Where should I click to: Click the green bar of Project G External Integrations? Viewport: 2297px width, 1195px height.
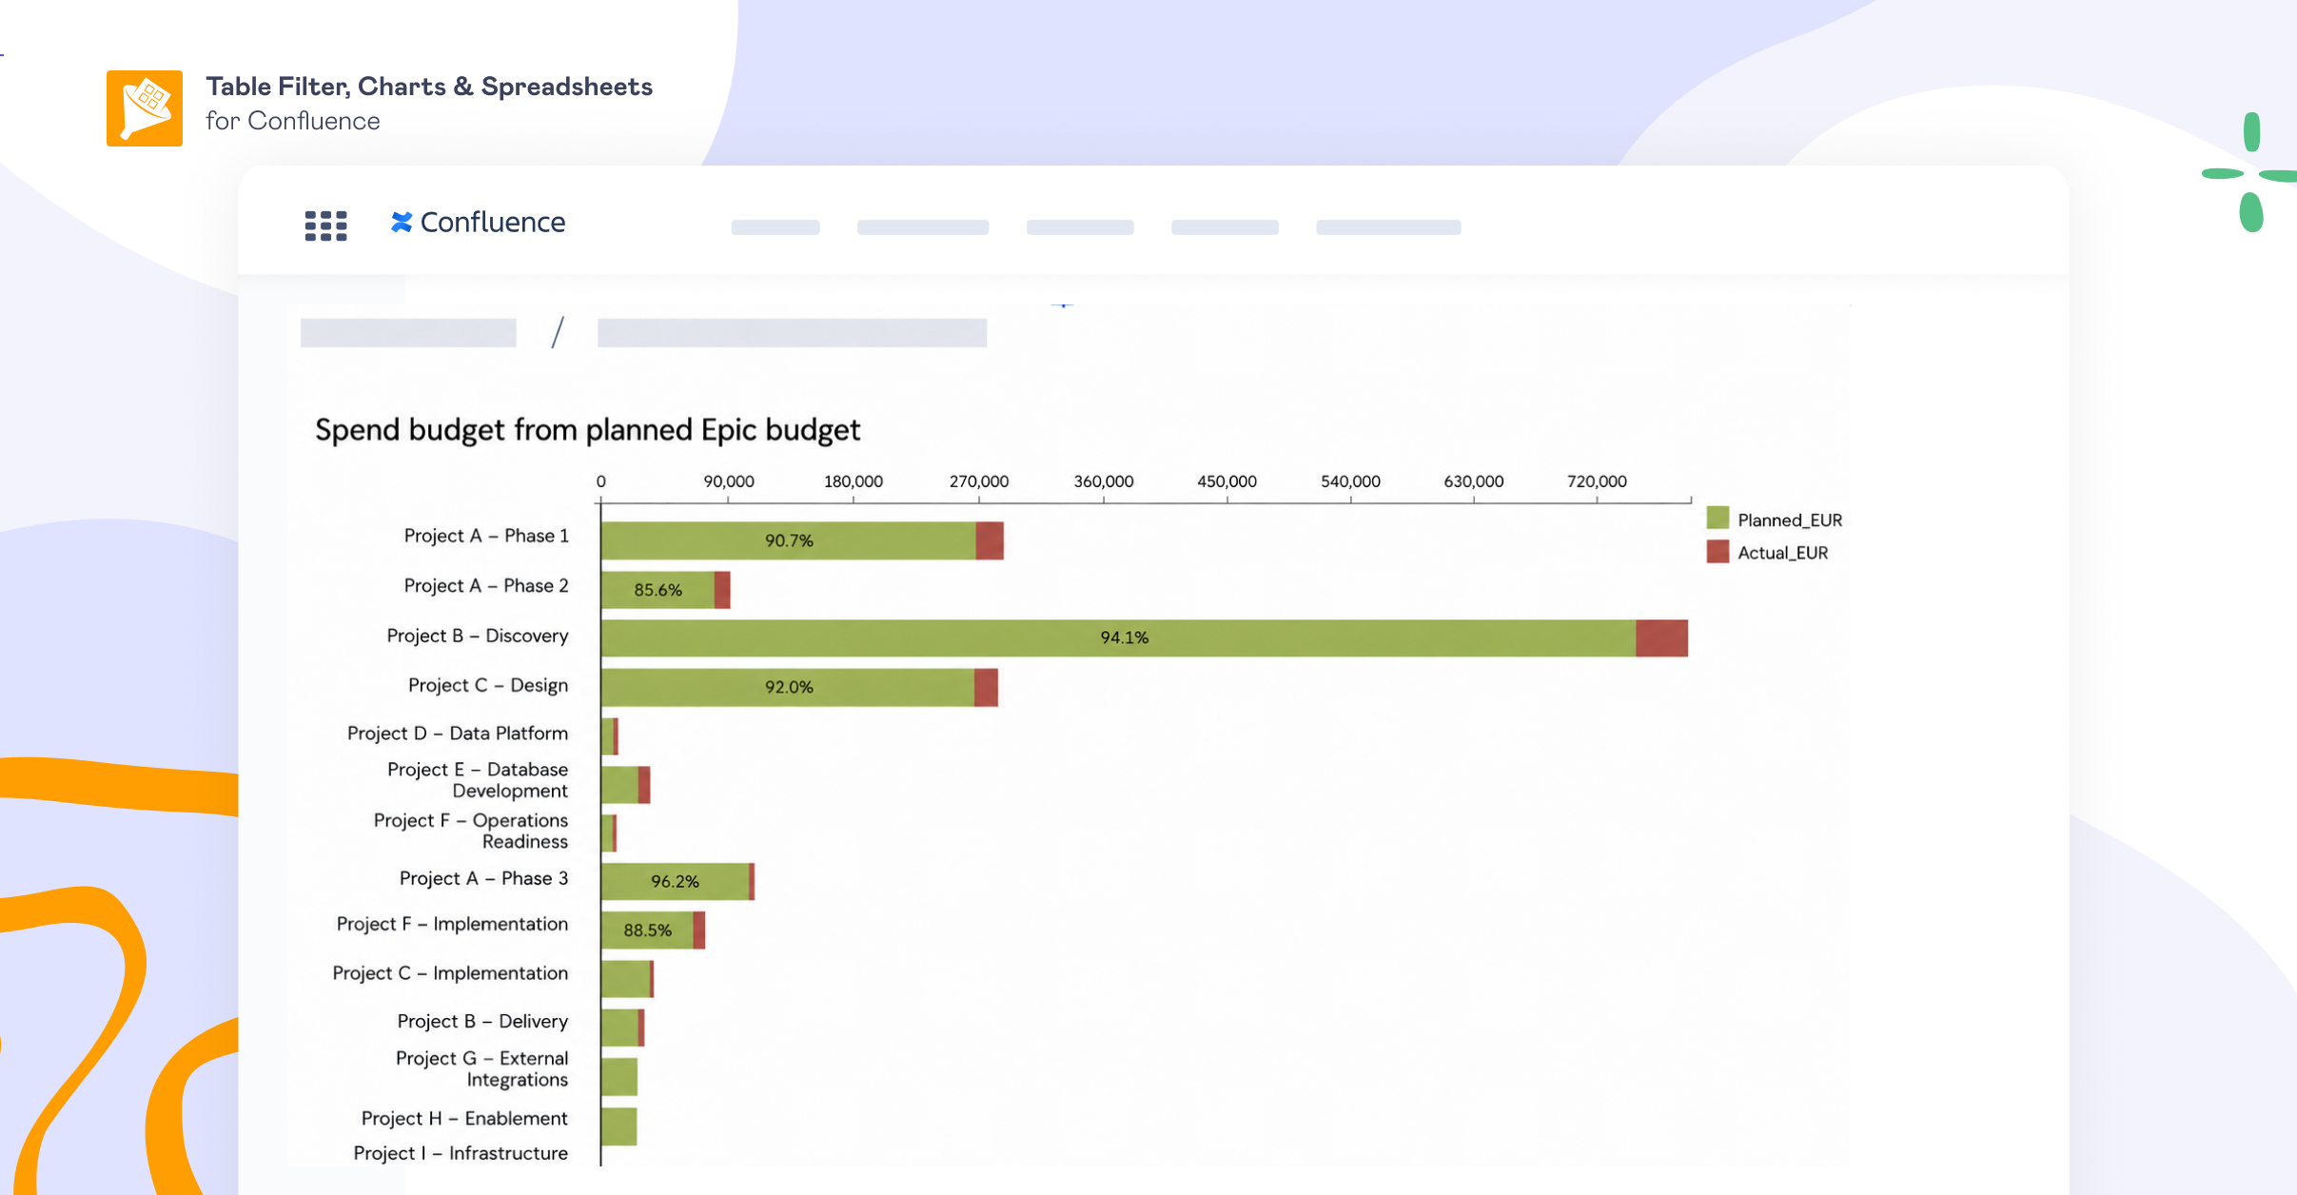[x=619, y=1077]
